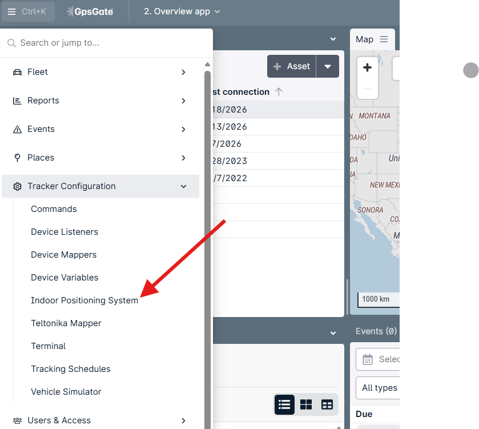The height and width of the screenshot is (429, 479).
Task: Expand the Places menu section
Action: click(100, 158)
